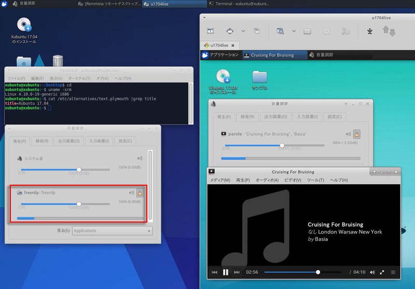Adjust parole stream volume slider
415x289 pixels.
[274, 145]
